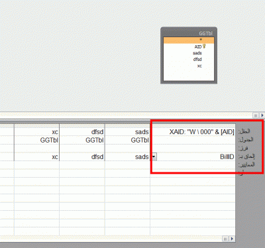Click the Sort cell under the XAID column
Image resolution: width=265 pixels, height=248 pixels.
pos(193,149)
